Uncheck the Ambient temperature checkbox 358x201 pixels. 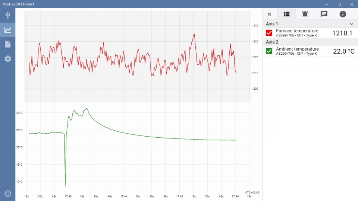(269, 51)
